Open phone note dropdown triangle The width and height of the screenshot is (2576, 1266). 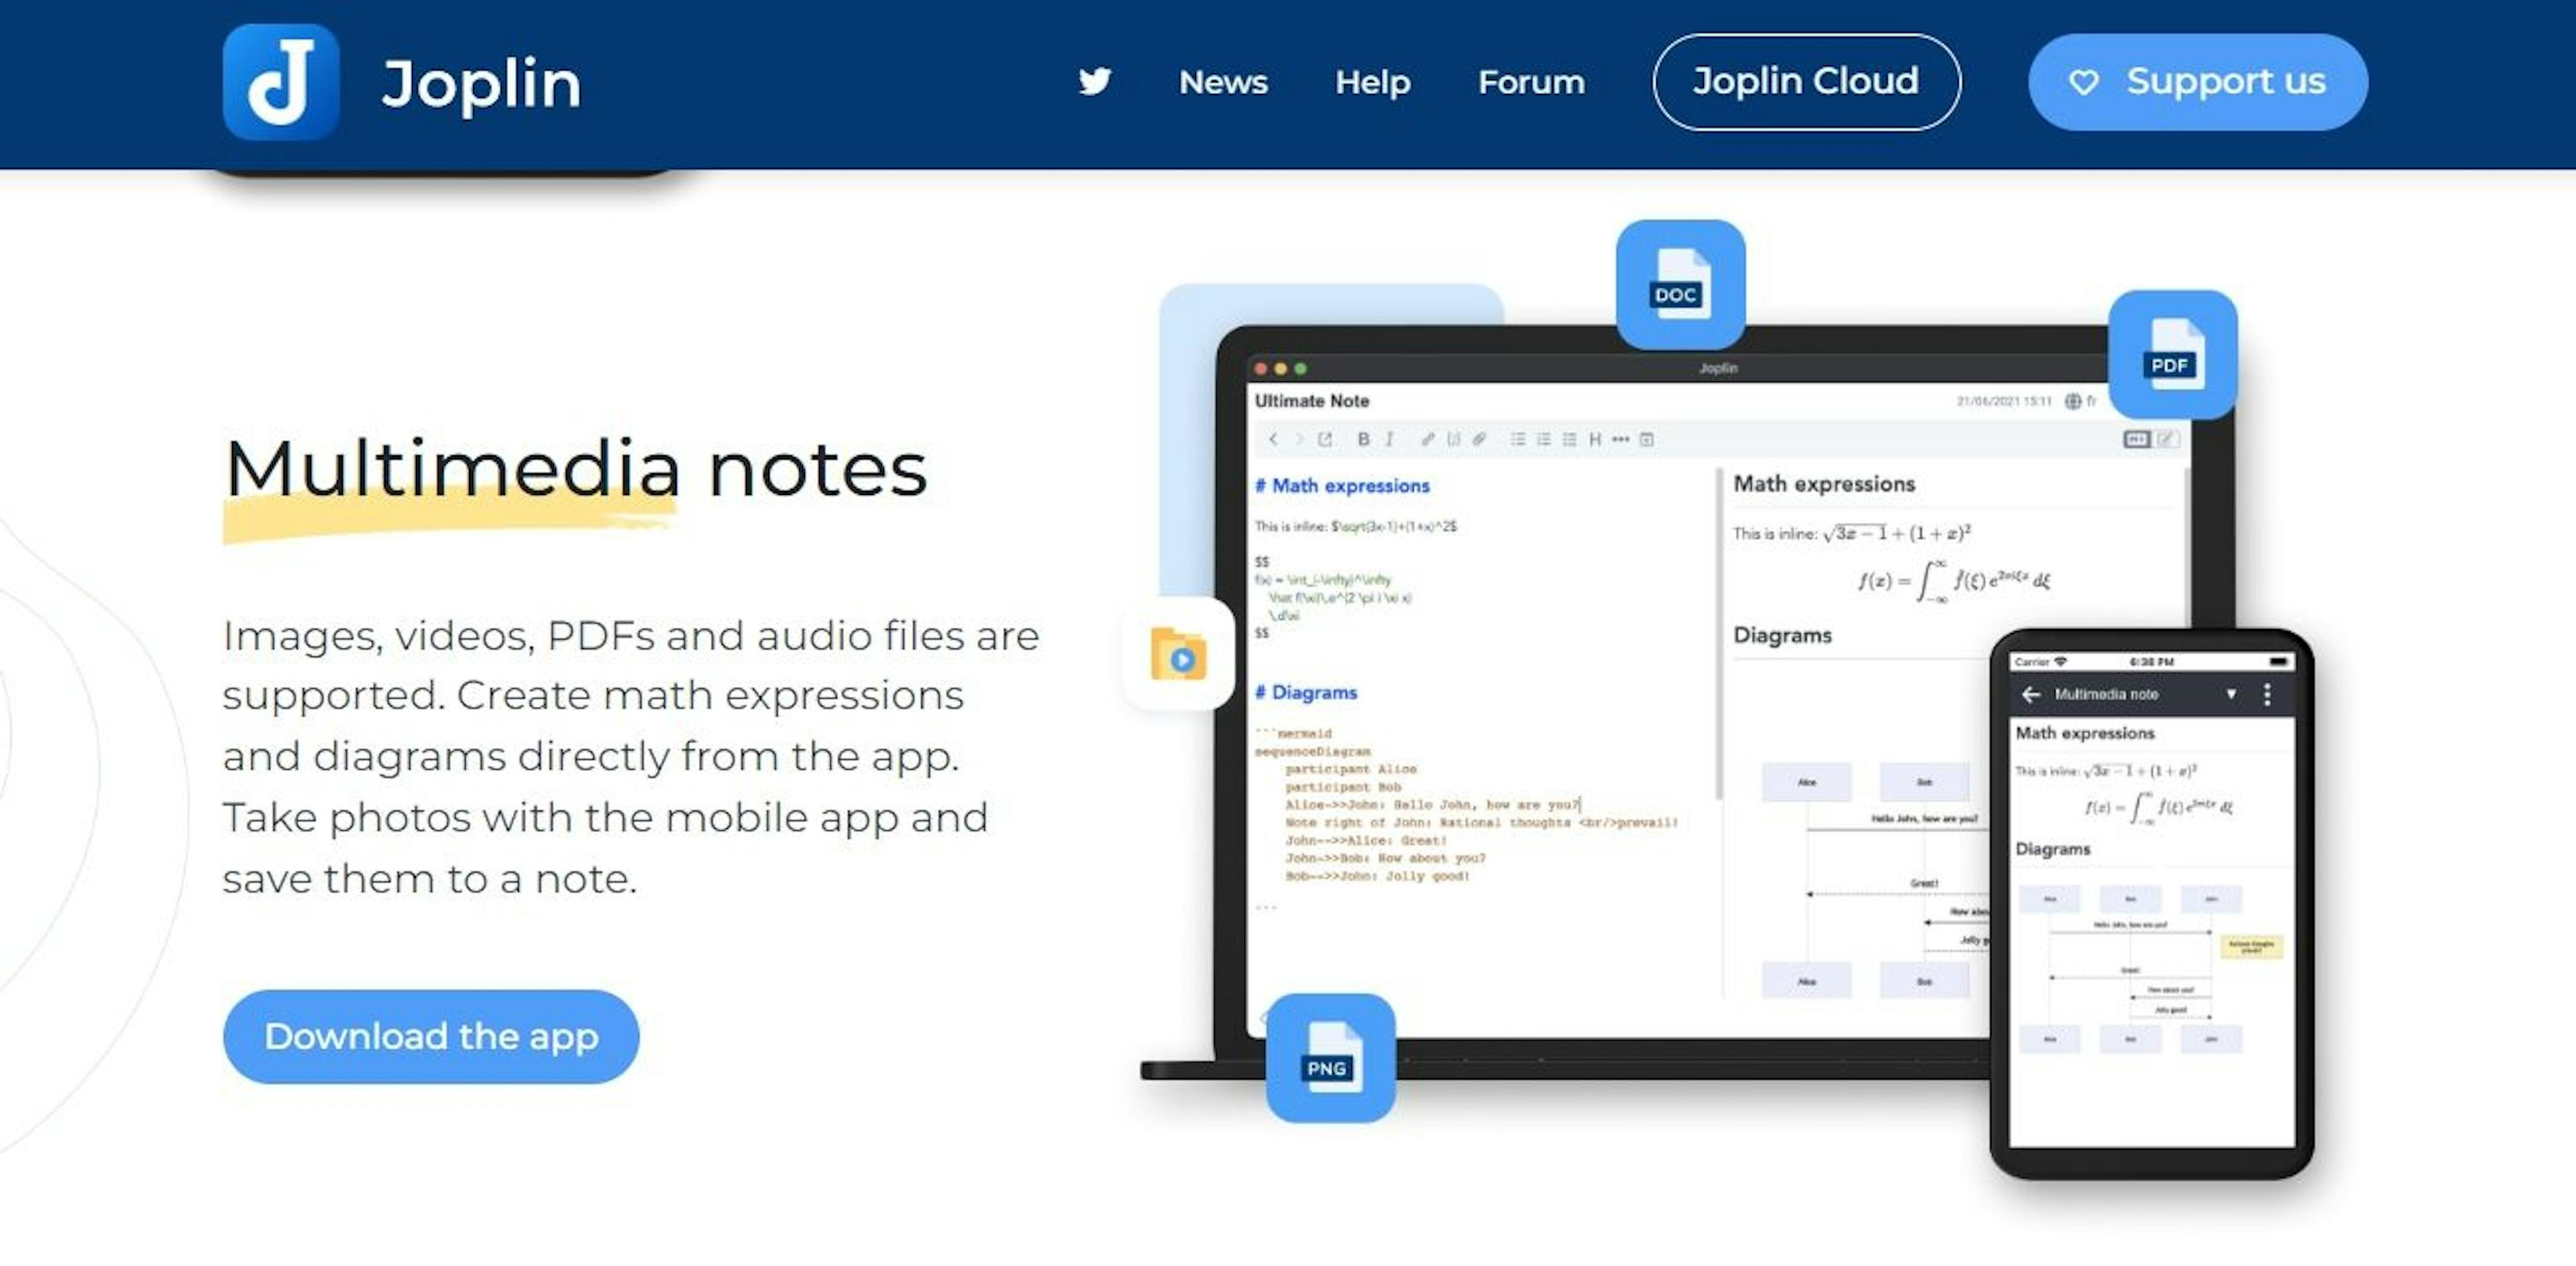[x=2231, y=695]
